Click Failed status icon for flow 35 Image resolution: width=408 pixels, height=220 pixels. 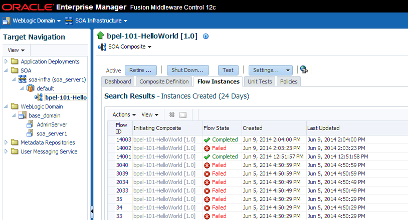click(207, 199)
